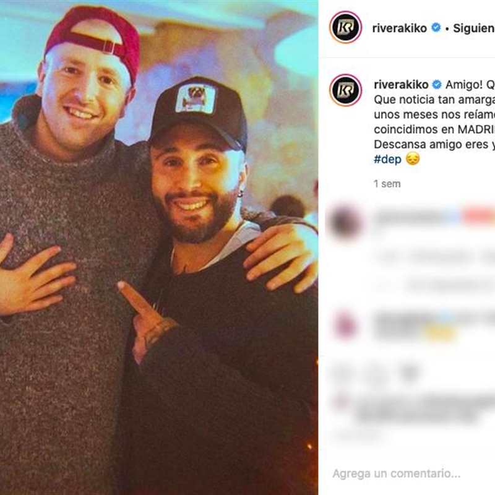Image resolution: width=495 pixels, height=495 pixels.
Task: Open the KR profile avatar in post header
Action: pos(345,27)
